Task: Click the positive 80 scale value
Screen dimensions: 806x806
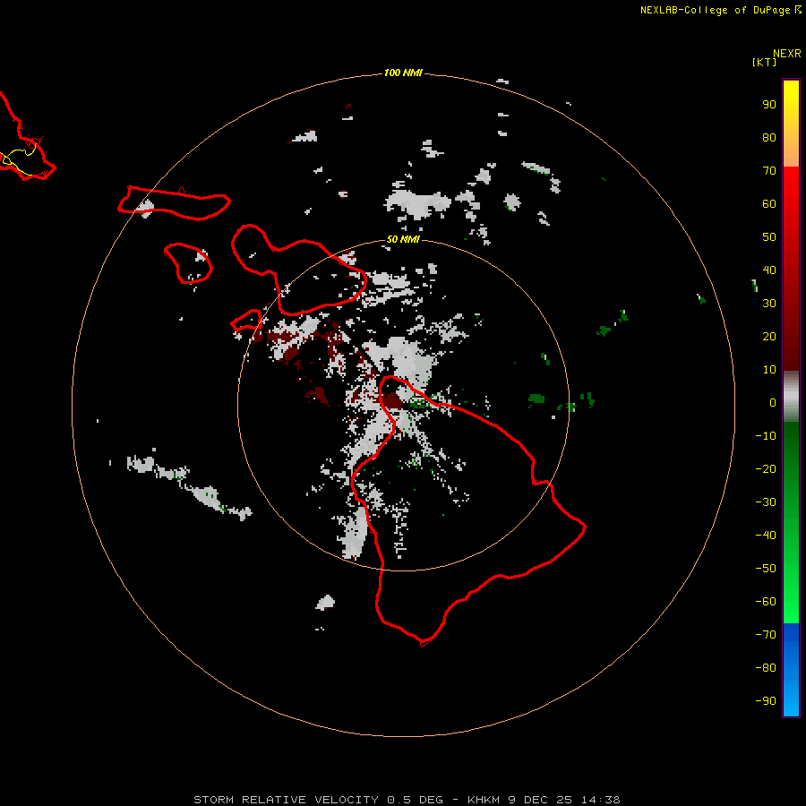Action: coord(769,137)
